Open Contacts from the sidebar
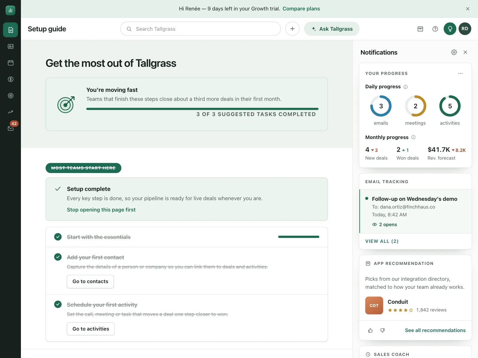Viewport: 478px width, 358px height. pos(10,47)
